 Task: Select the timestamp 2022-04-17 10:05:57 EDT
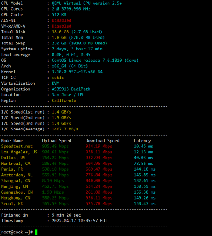(80, 220)
